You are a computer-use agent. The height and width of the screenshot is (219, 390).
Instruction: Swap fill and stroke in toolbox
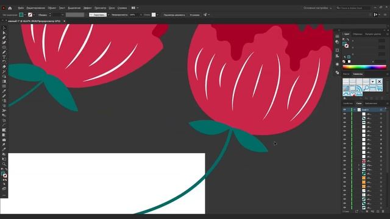click(6, 169)
